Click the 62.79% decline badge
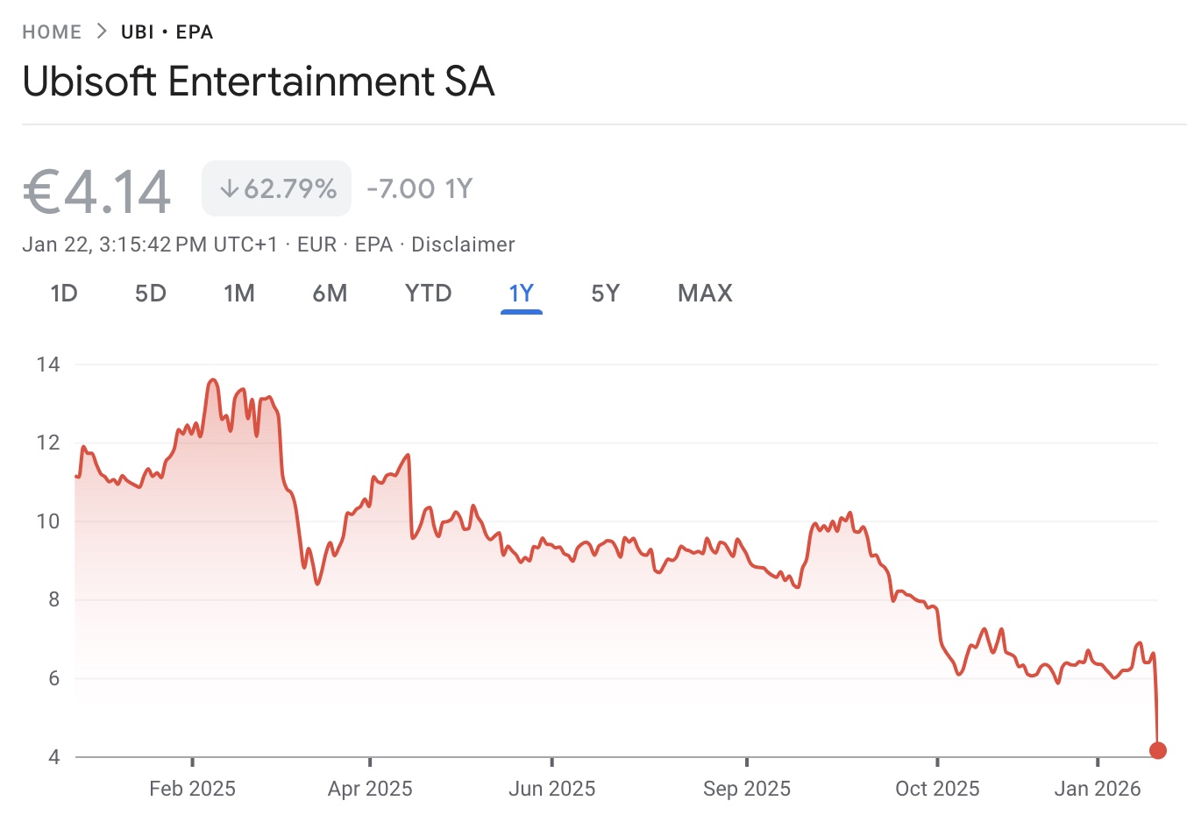 (x=276, y=187)
